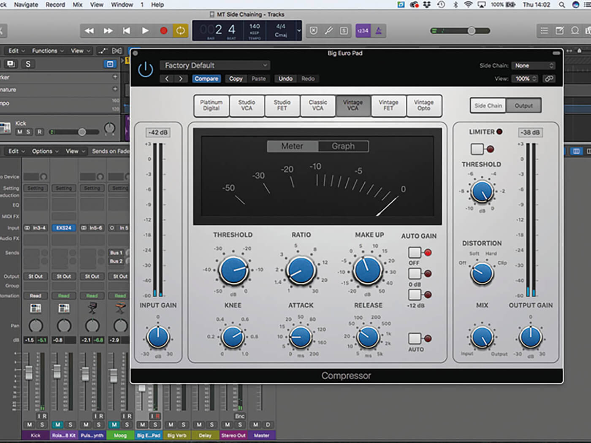
Task: Click the Copy button
Action: coord(236,78)
